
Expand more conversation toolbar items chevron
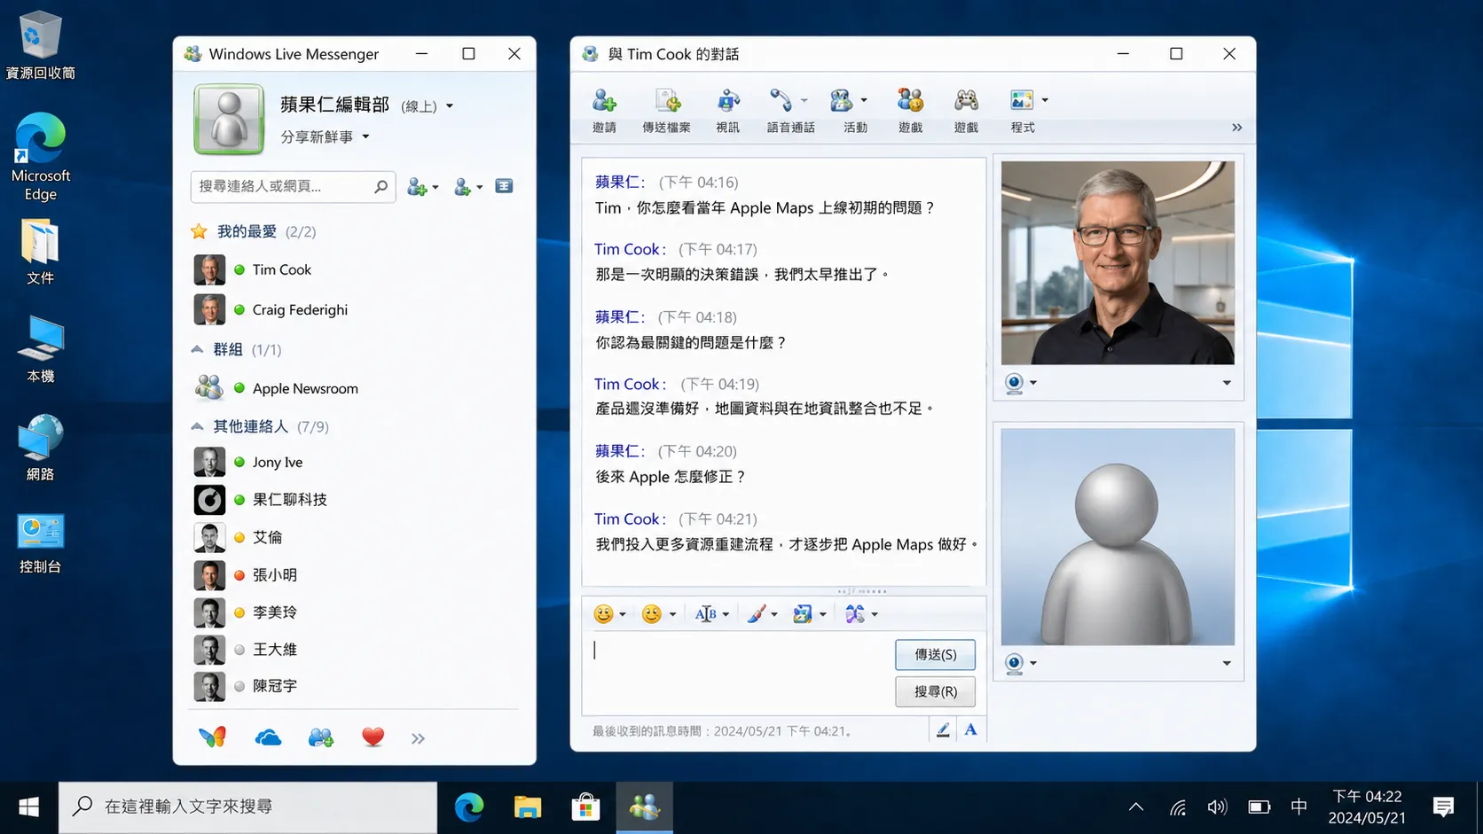click(x=1236, y=128)
